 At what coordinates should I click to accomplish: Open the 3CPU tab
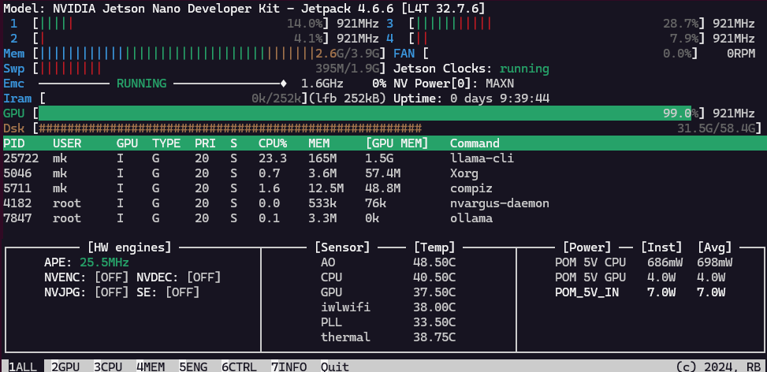(x=109, y=366)
